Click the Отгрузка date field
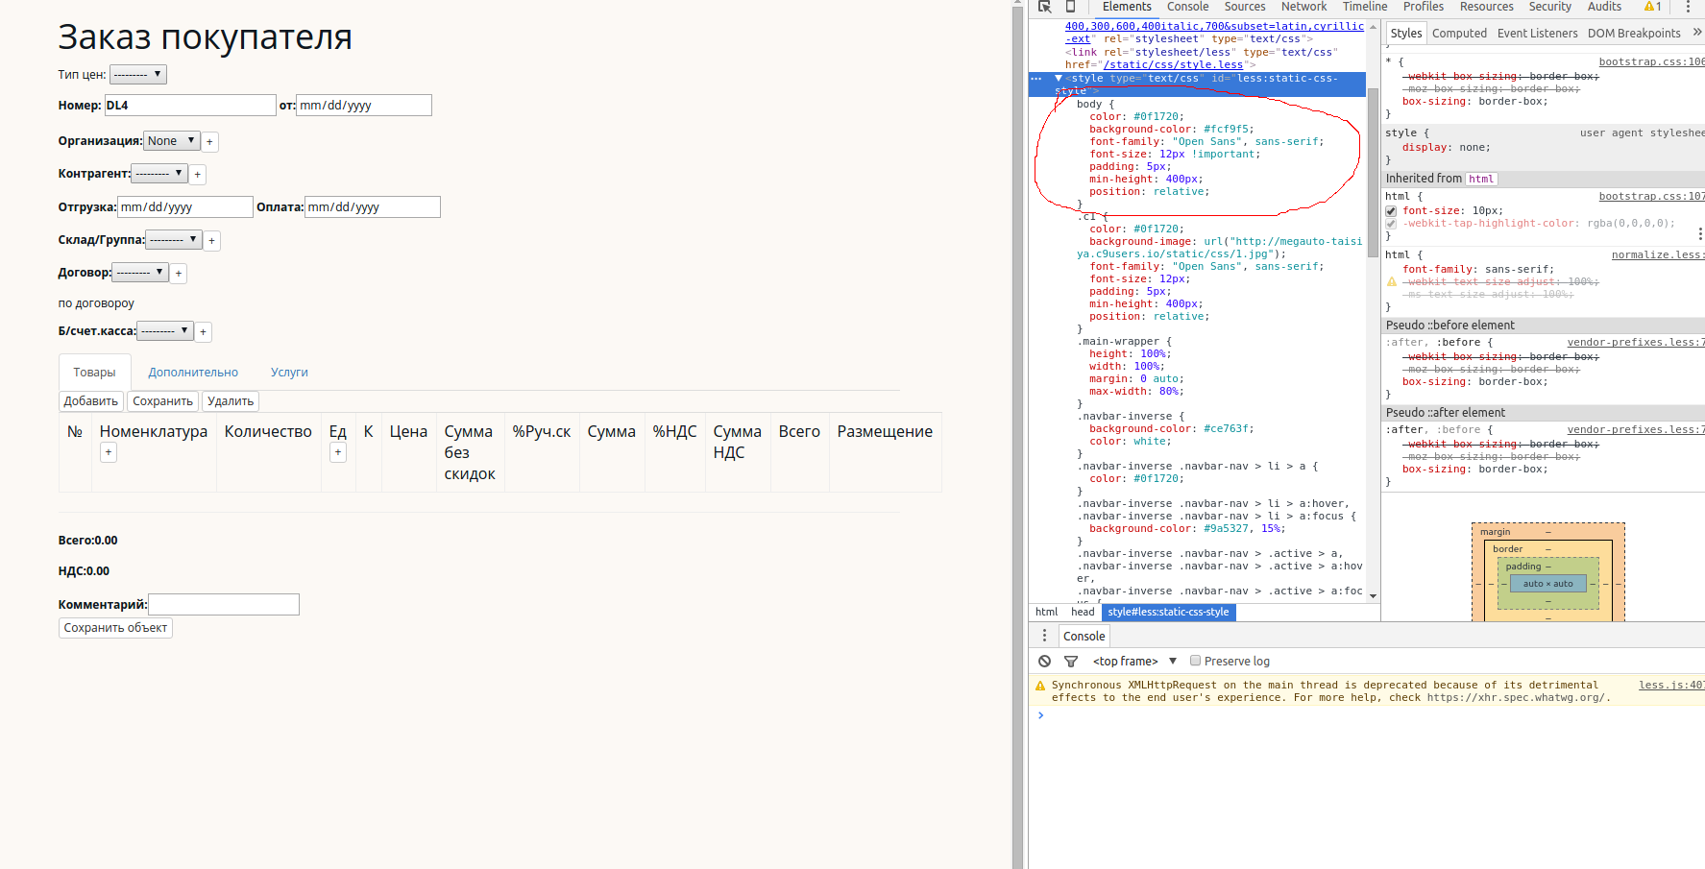 tap(185, 207)
